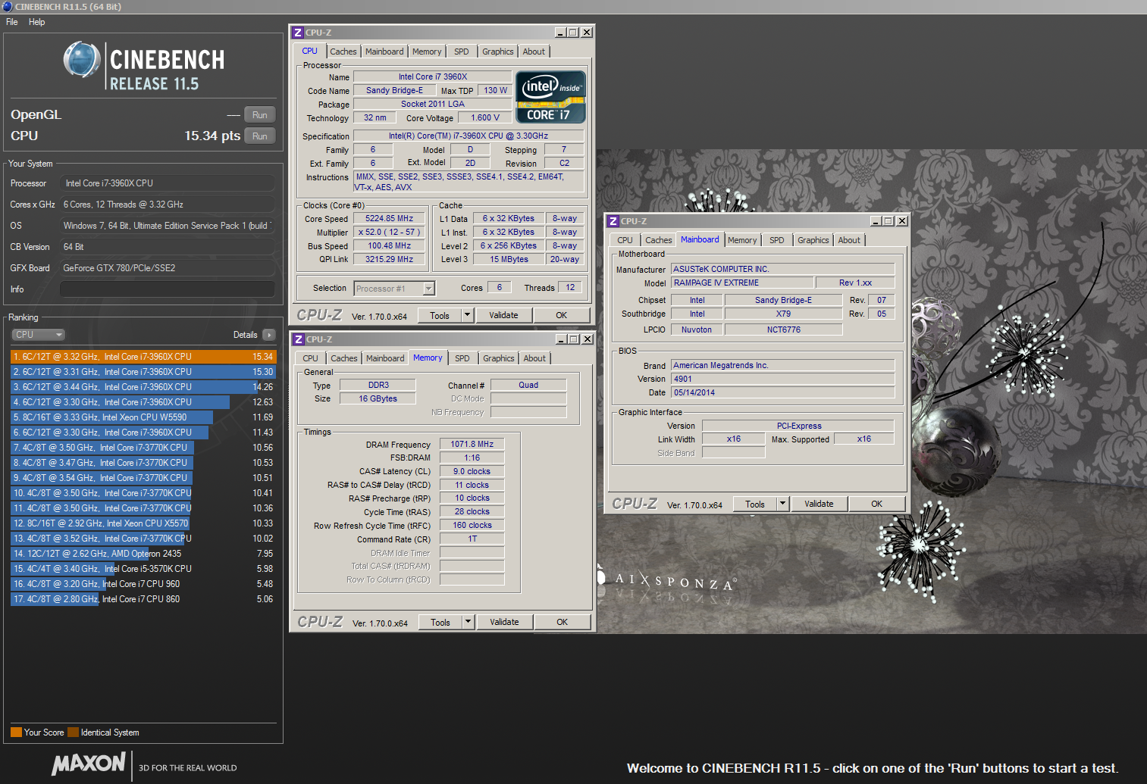Open Memory tab in Mainboard CPU-Z window
This screenshot has width=1147, height=784.
(x=742, y=240)
